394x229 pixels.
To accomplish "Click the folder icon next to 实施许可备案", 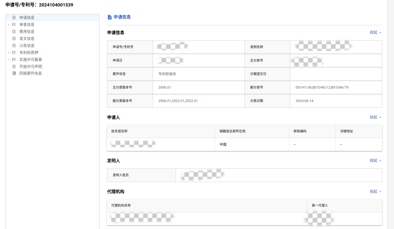I will pos(14,59).
